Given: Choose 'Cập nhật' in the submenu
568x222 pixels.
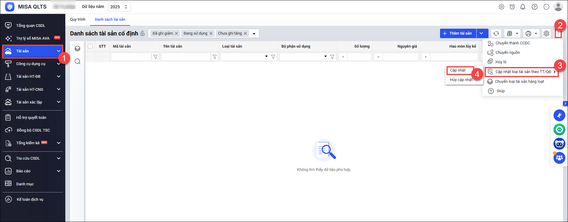Looking at the screenshot, I should click(458, 70).
